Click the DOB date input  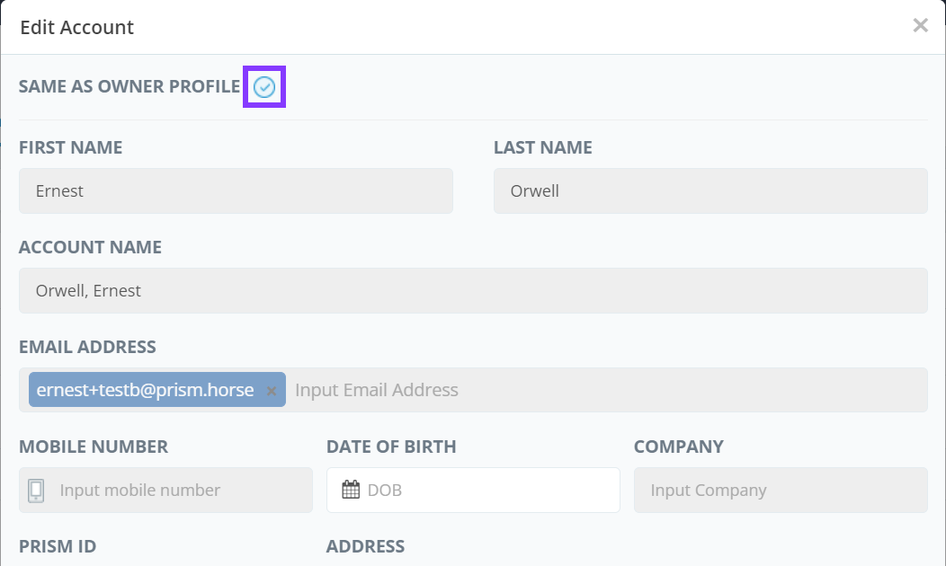point(486,491)
